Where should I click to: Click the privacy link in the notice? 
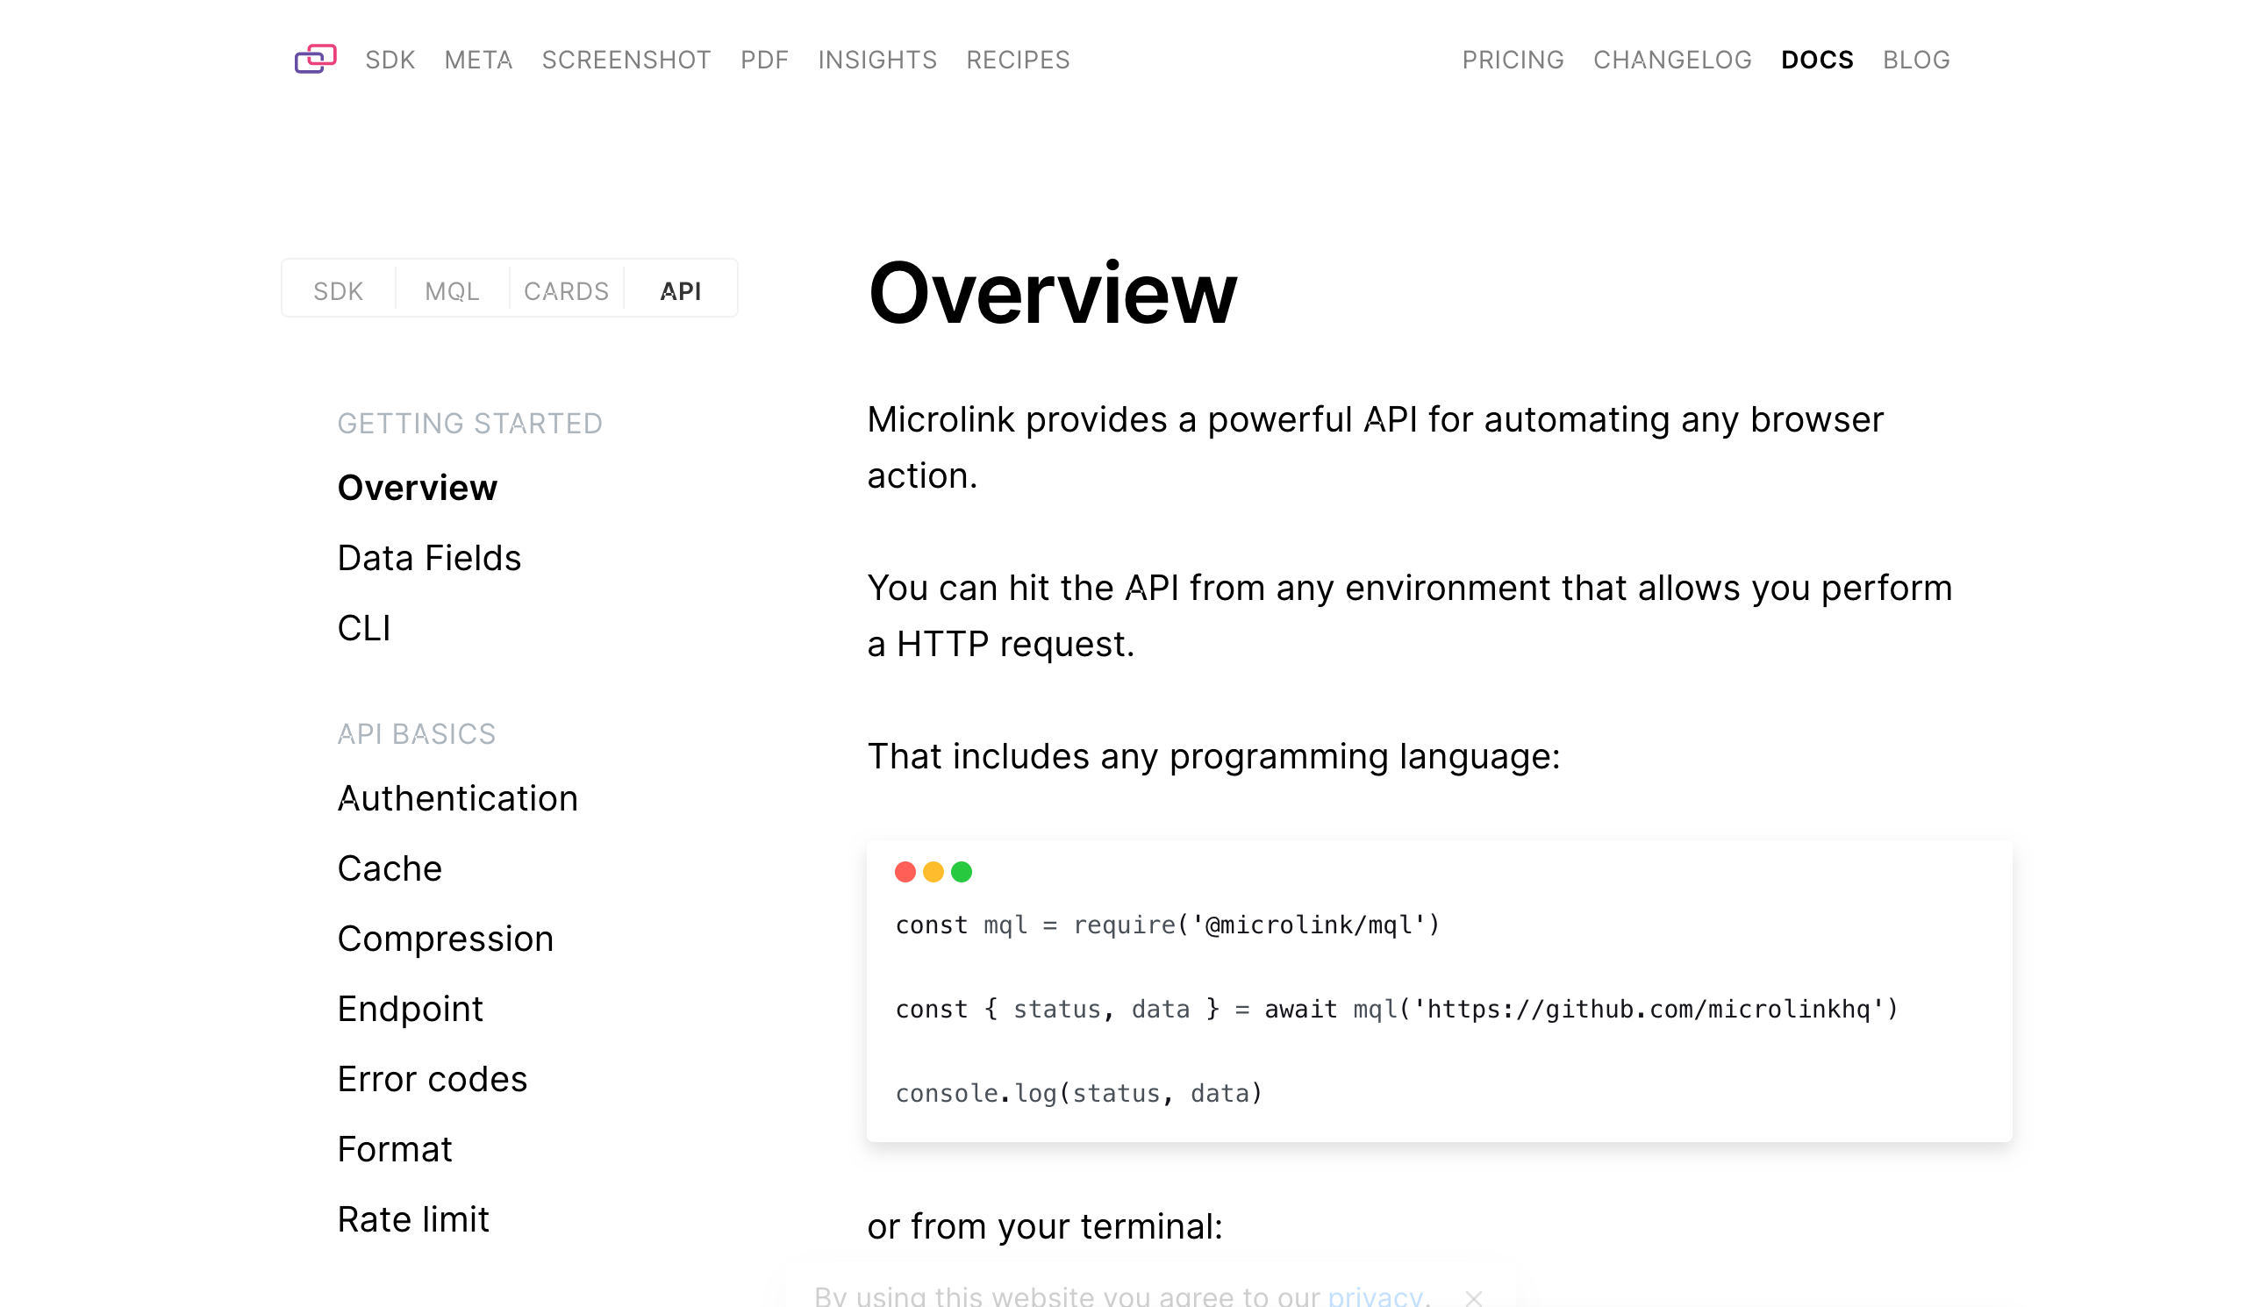[1375, 1297]
